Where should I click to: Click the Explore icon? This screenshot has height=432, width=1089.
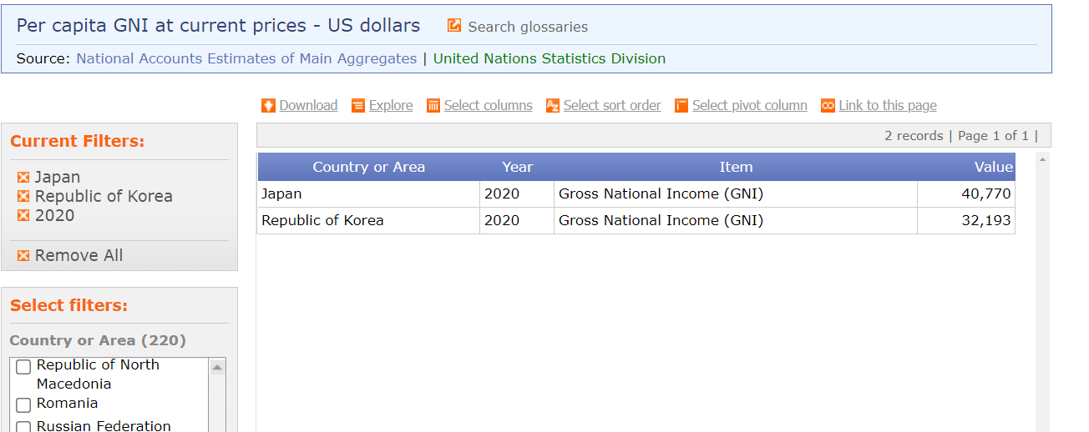(358, 106)
